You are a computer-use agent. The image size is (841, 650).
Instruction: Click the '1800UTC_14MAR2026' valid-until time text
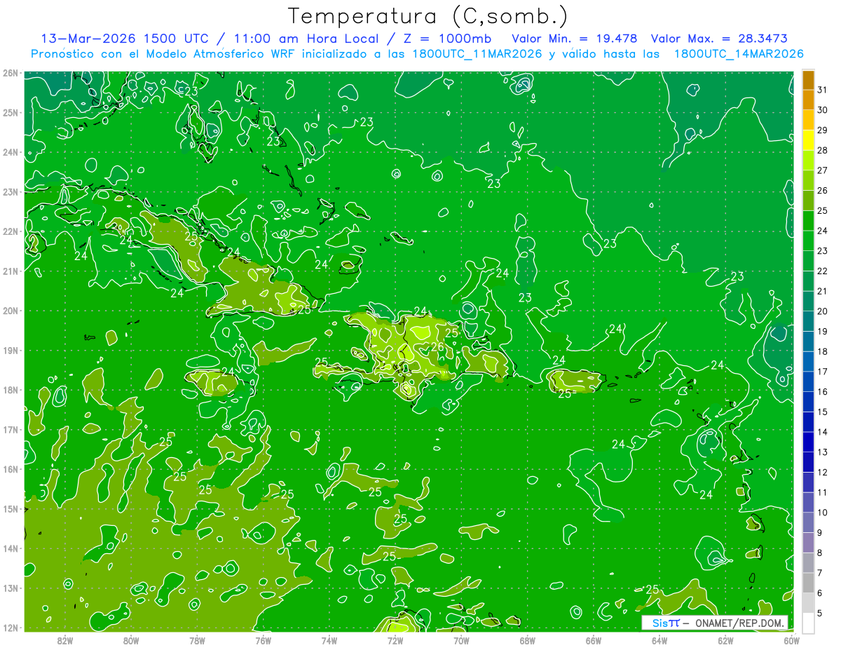(x=738, y=53)
